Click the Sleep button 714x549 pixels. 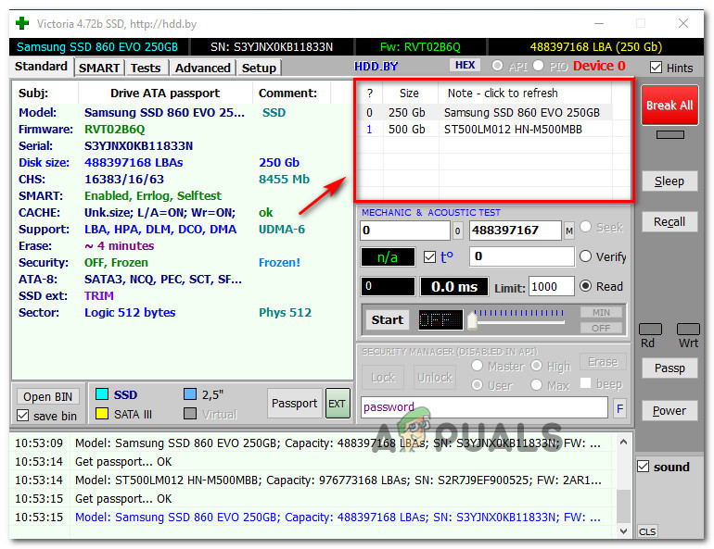pos(669,181)
